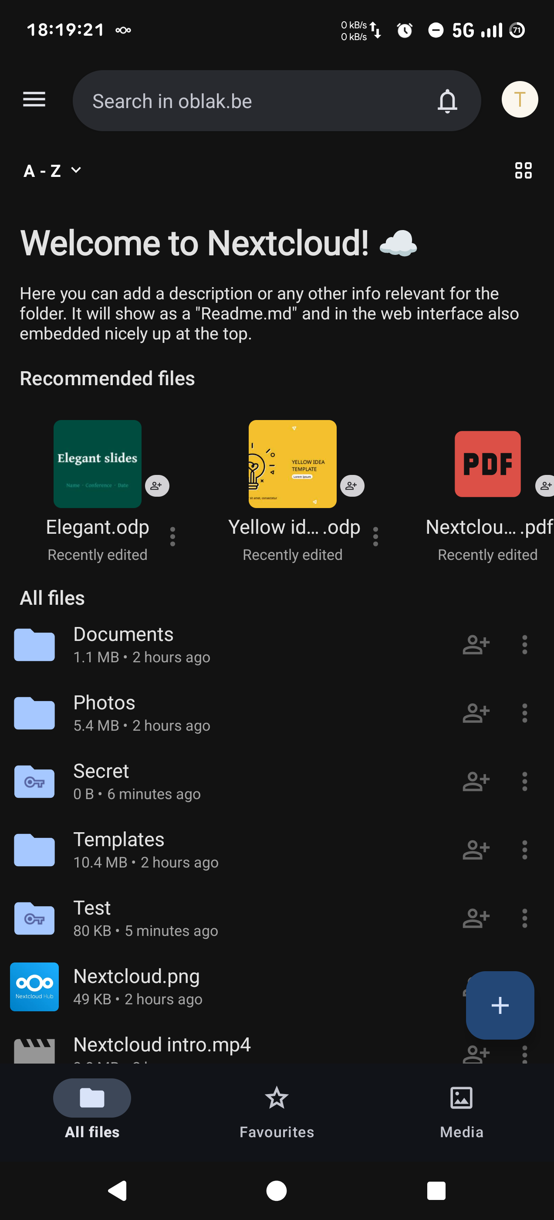Viewport: 554px width, 1220px height.
Task: Tap the Android recent apps button
Action: tap(436, 1190)
